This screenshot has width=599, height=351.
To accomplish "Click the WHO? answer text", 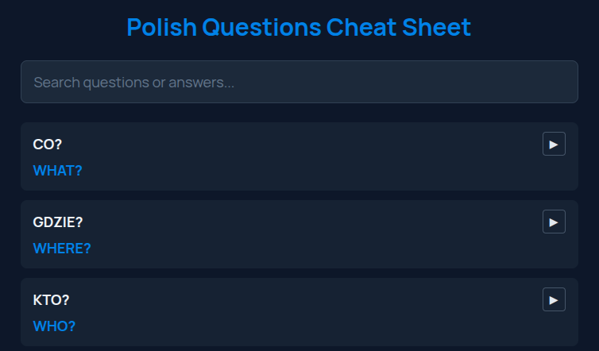I will click(x=54, y=326).
